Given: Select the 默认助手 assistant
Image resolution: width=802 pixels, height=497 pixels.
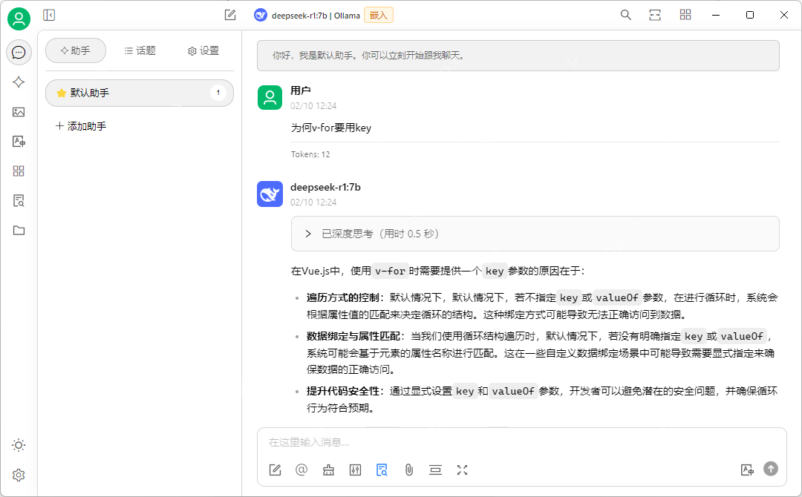Looking at the screenshot, I should [x=140, y=93].
